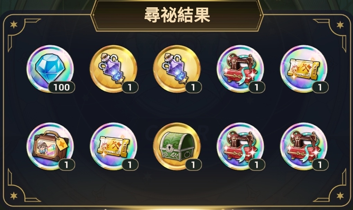Open the brown suitcase reward with character photo
Viewport: 353px width, 210px height.
pyautogui.click(x=50, y=146)
